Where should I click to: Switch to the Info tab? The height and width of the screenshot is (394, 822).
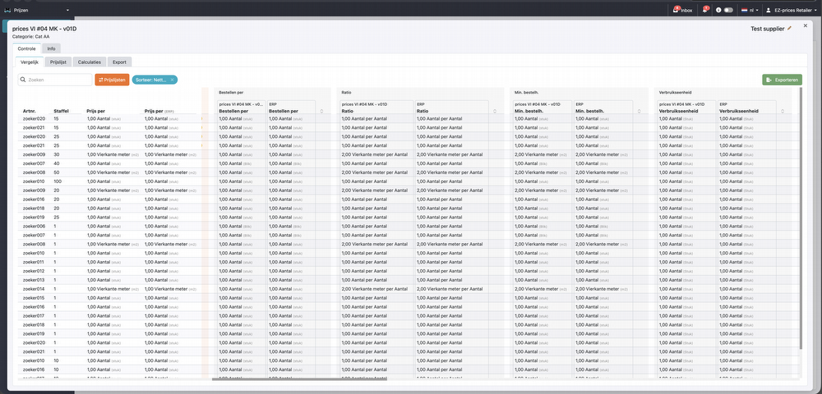click(51, 48)
